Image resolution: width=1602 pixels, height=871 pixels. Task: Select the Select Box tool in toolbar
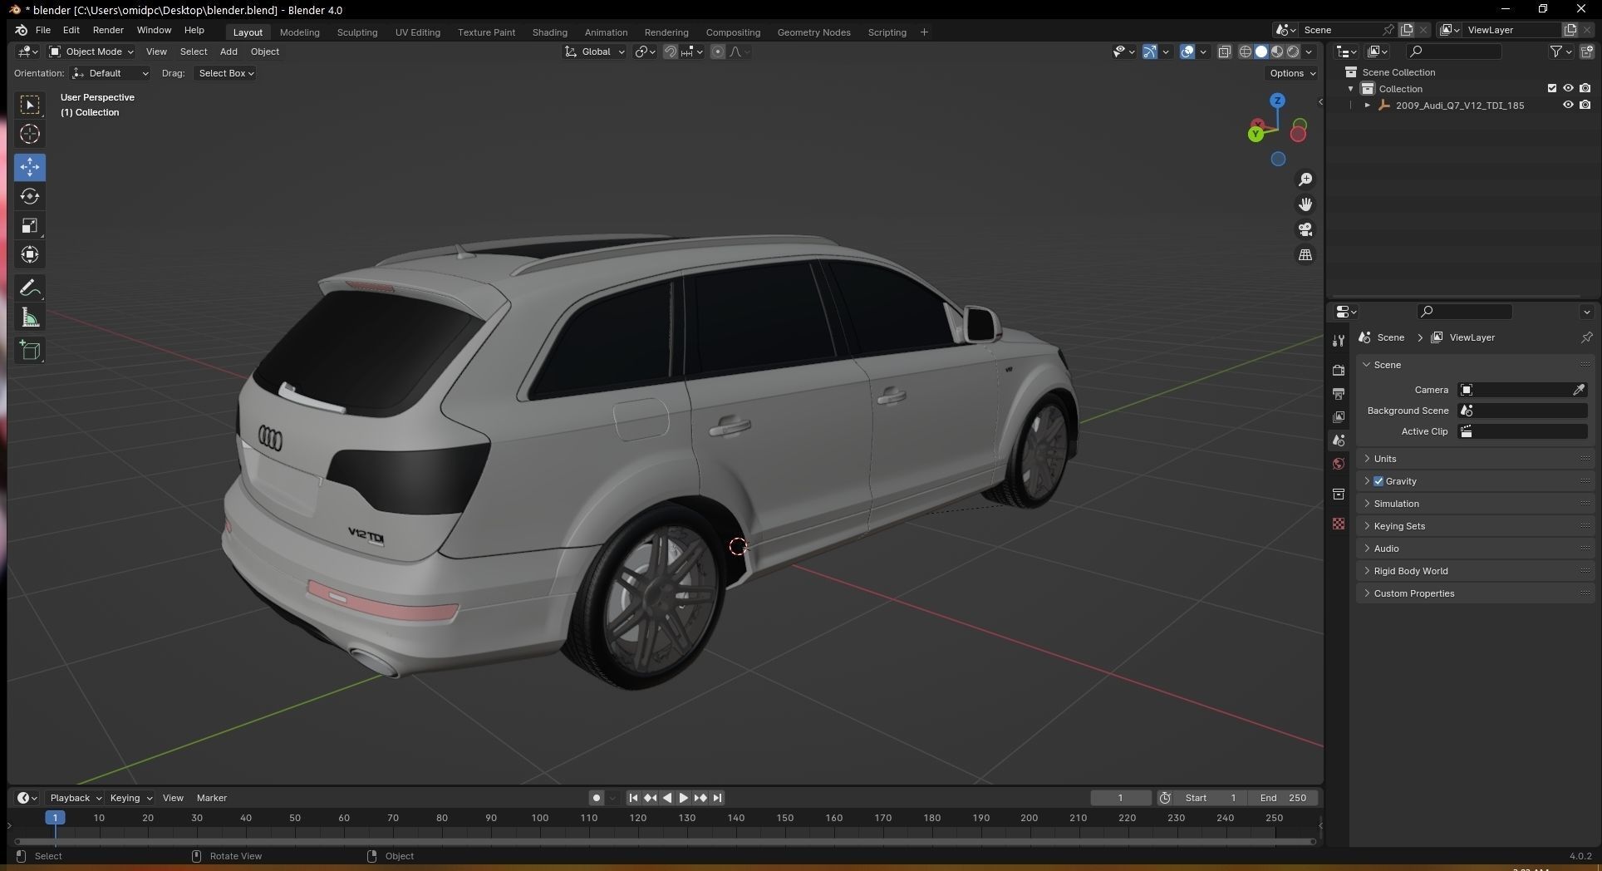30,105
